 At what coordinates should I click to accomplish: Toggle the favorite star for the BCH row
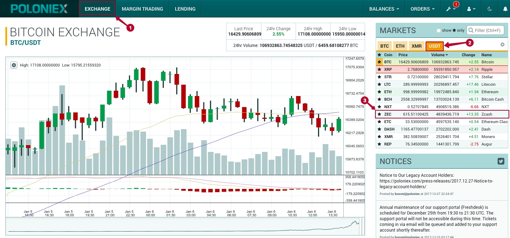[379, 99]
